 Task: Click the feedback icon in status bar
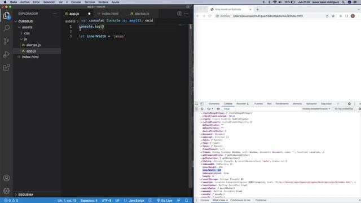pos(178,201)
